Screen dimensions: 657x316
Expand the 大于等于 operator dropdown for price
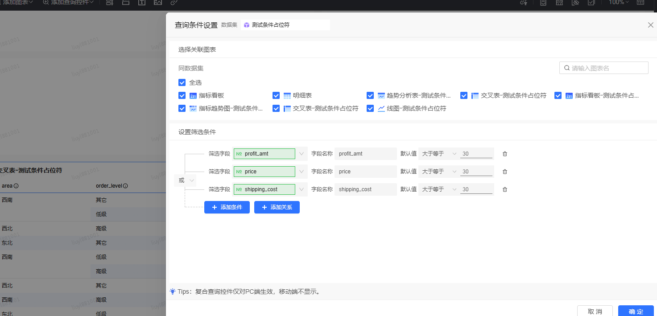click(439, 172)
